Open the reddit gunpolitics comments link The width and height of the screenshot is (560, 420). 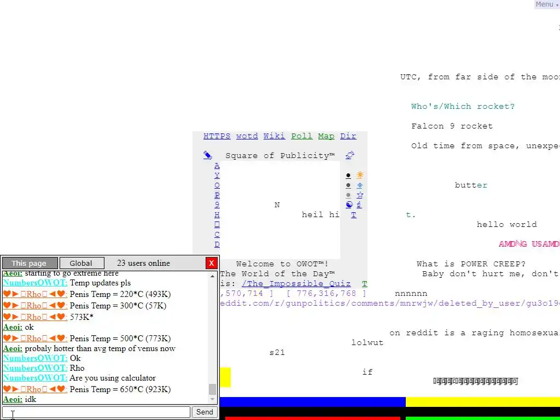pyautogui.click(x=390, y=303)
